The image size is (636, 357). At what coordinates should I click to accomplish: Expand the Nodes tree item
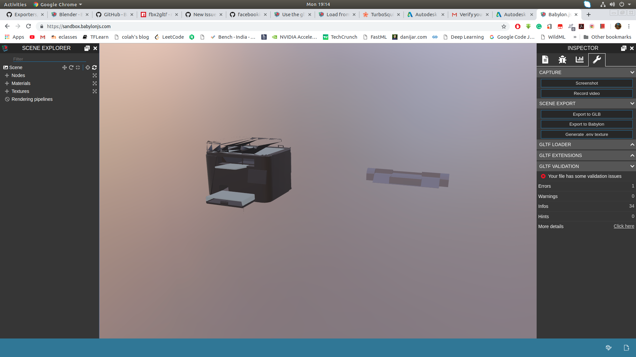[7, 75]
